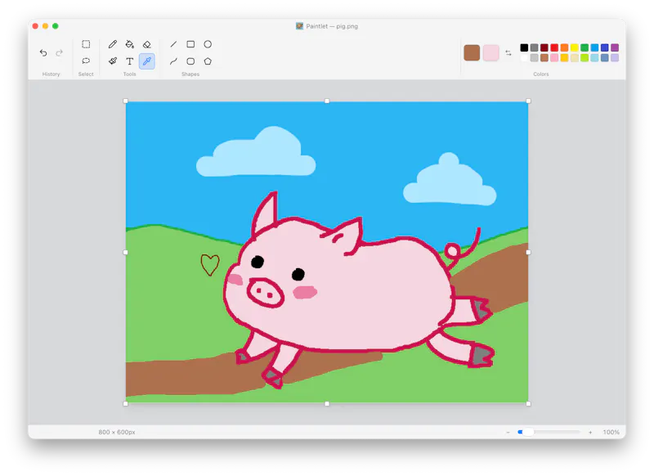Click the bottom-right canvas resize handle
This screenshot has height=476, width=654.
point(528,404)
